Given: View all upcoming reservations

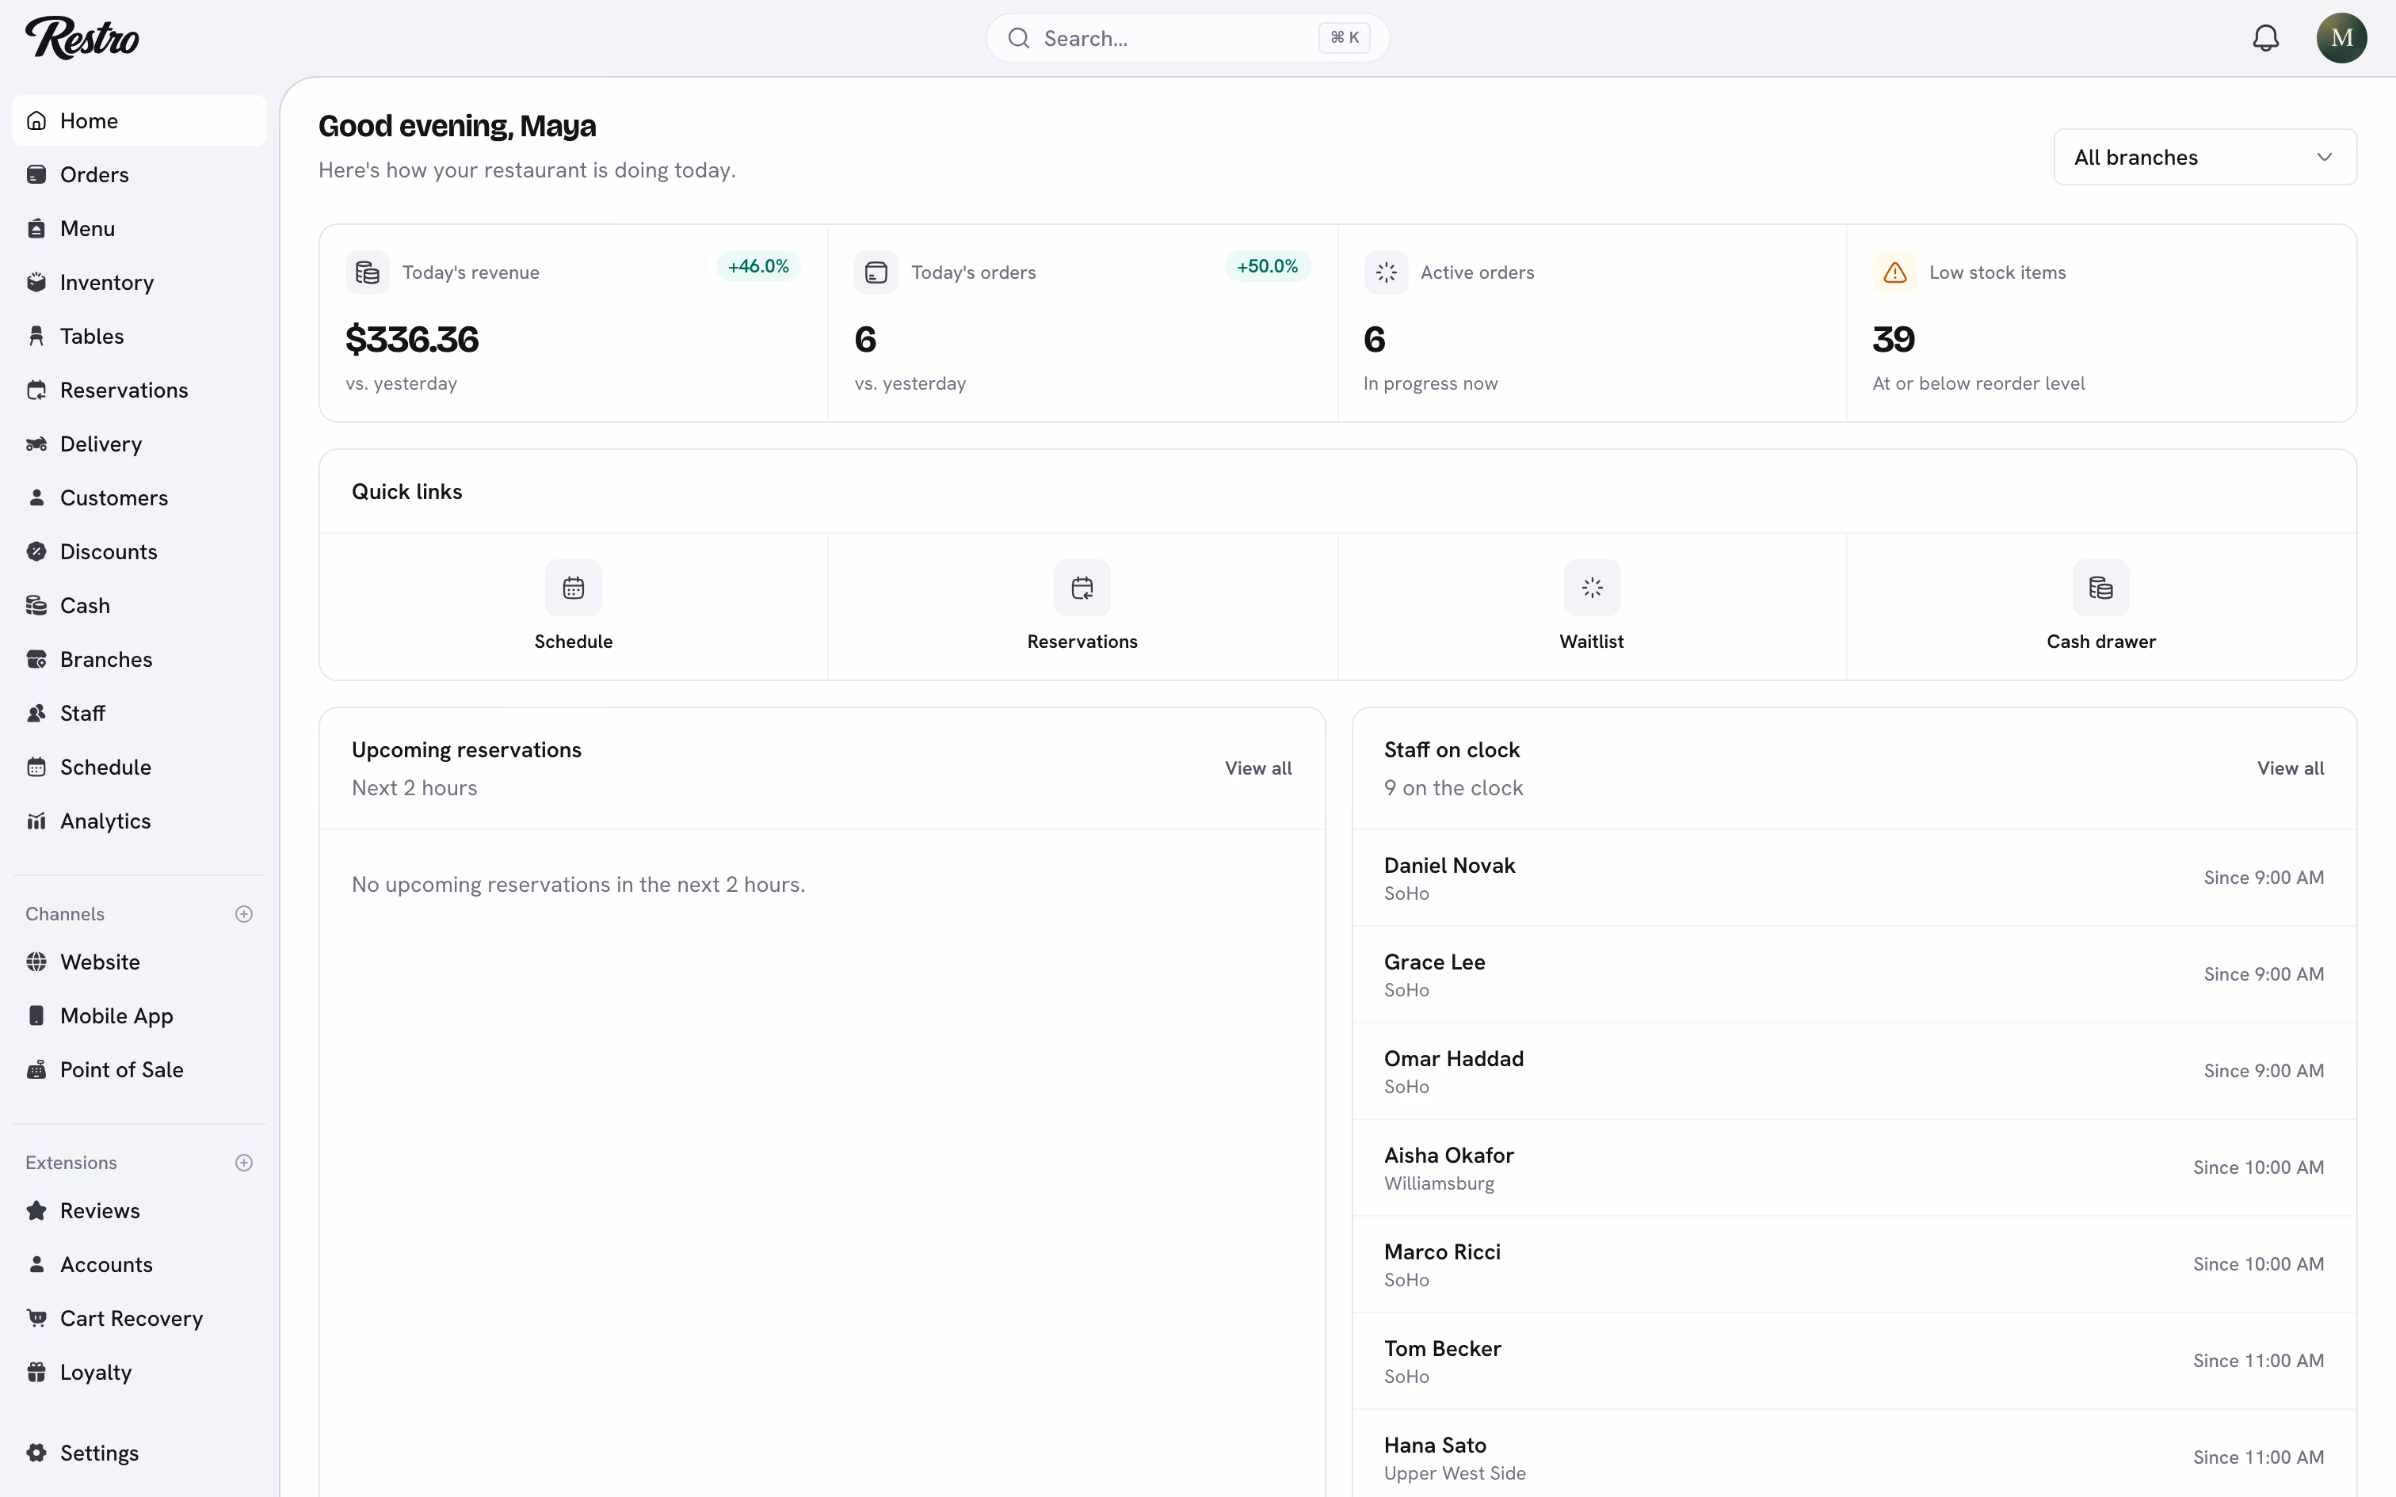Looking at the screenshot, I should (1257, 768).
